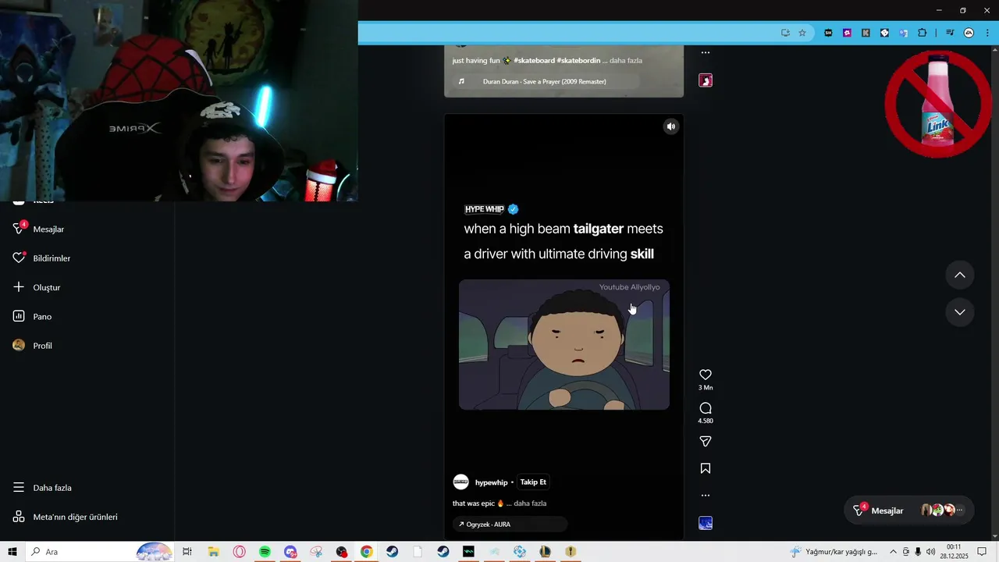The image size is (999, 562).
Task: Open Spotify from taskbar
Action: [x=265, y=552]
